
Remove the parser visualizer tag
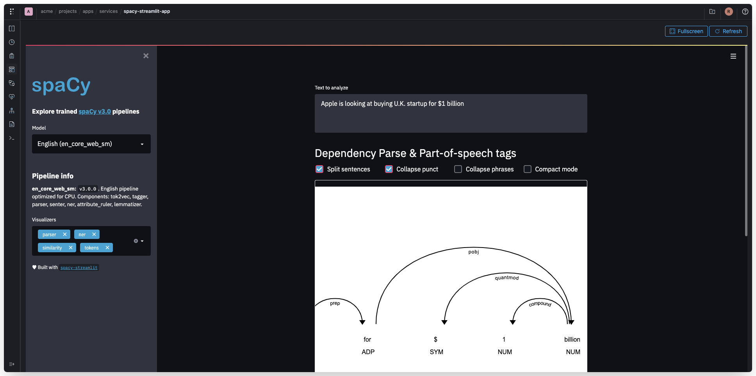65,234
